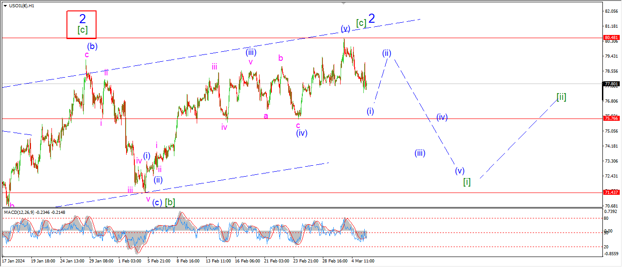Click the red 71.437 price tag

click(x=611, y=193)
